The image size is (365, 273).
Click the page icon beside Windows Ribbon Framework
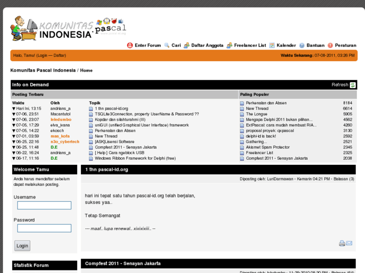point(91,159)
